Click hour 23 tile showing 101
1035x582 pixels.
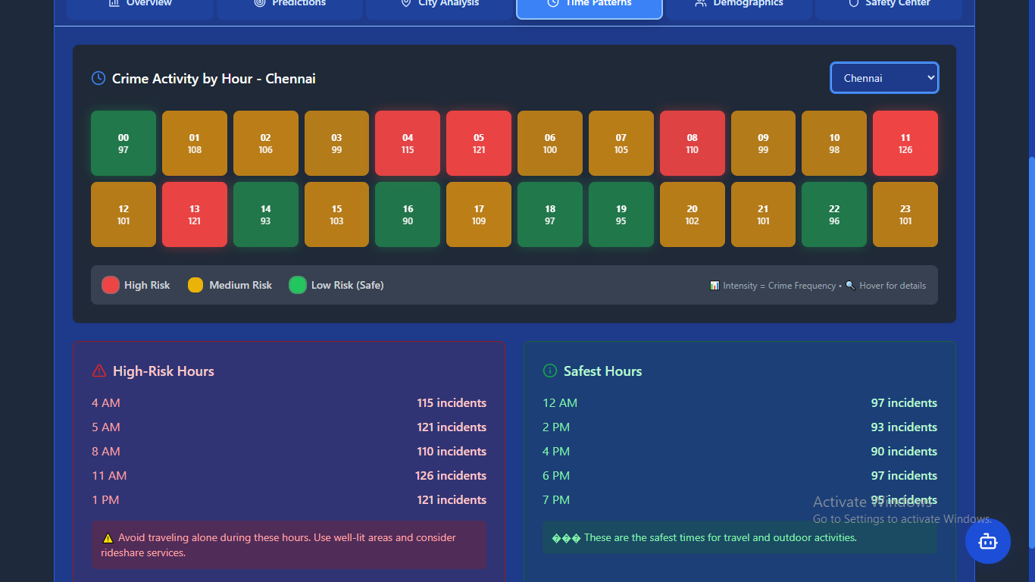coord(905,214)
